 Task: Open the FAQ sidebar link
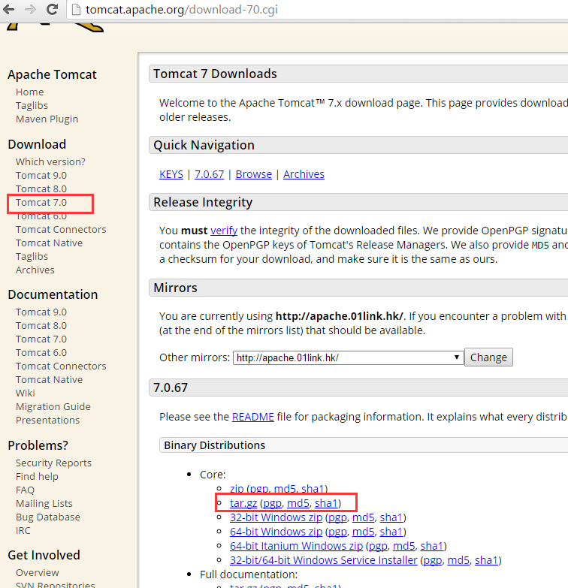(25, 490)
